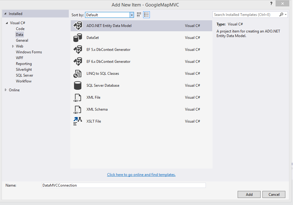Image resolution: width=293 pixels, height=205 pixels.
Task: Click the EF 6.x DbContext Generator icon
Action: click(78, 62)
